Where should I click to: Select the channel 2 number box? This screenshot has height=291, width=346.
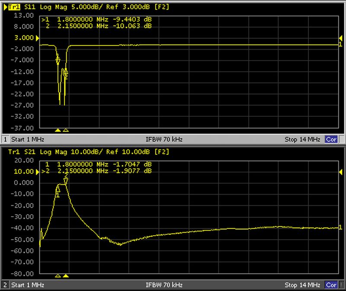6,285
